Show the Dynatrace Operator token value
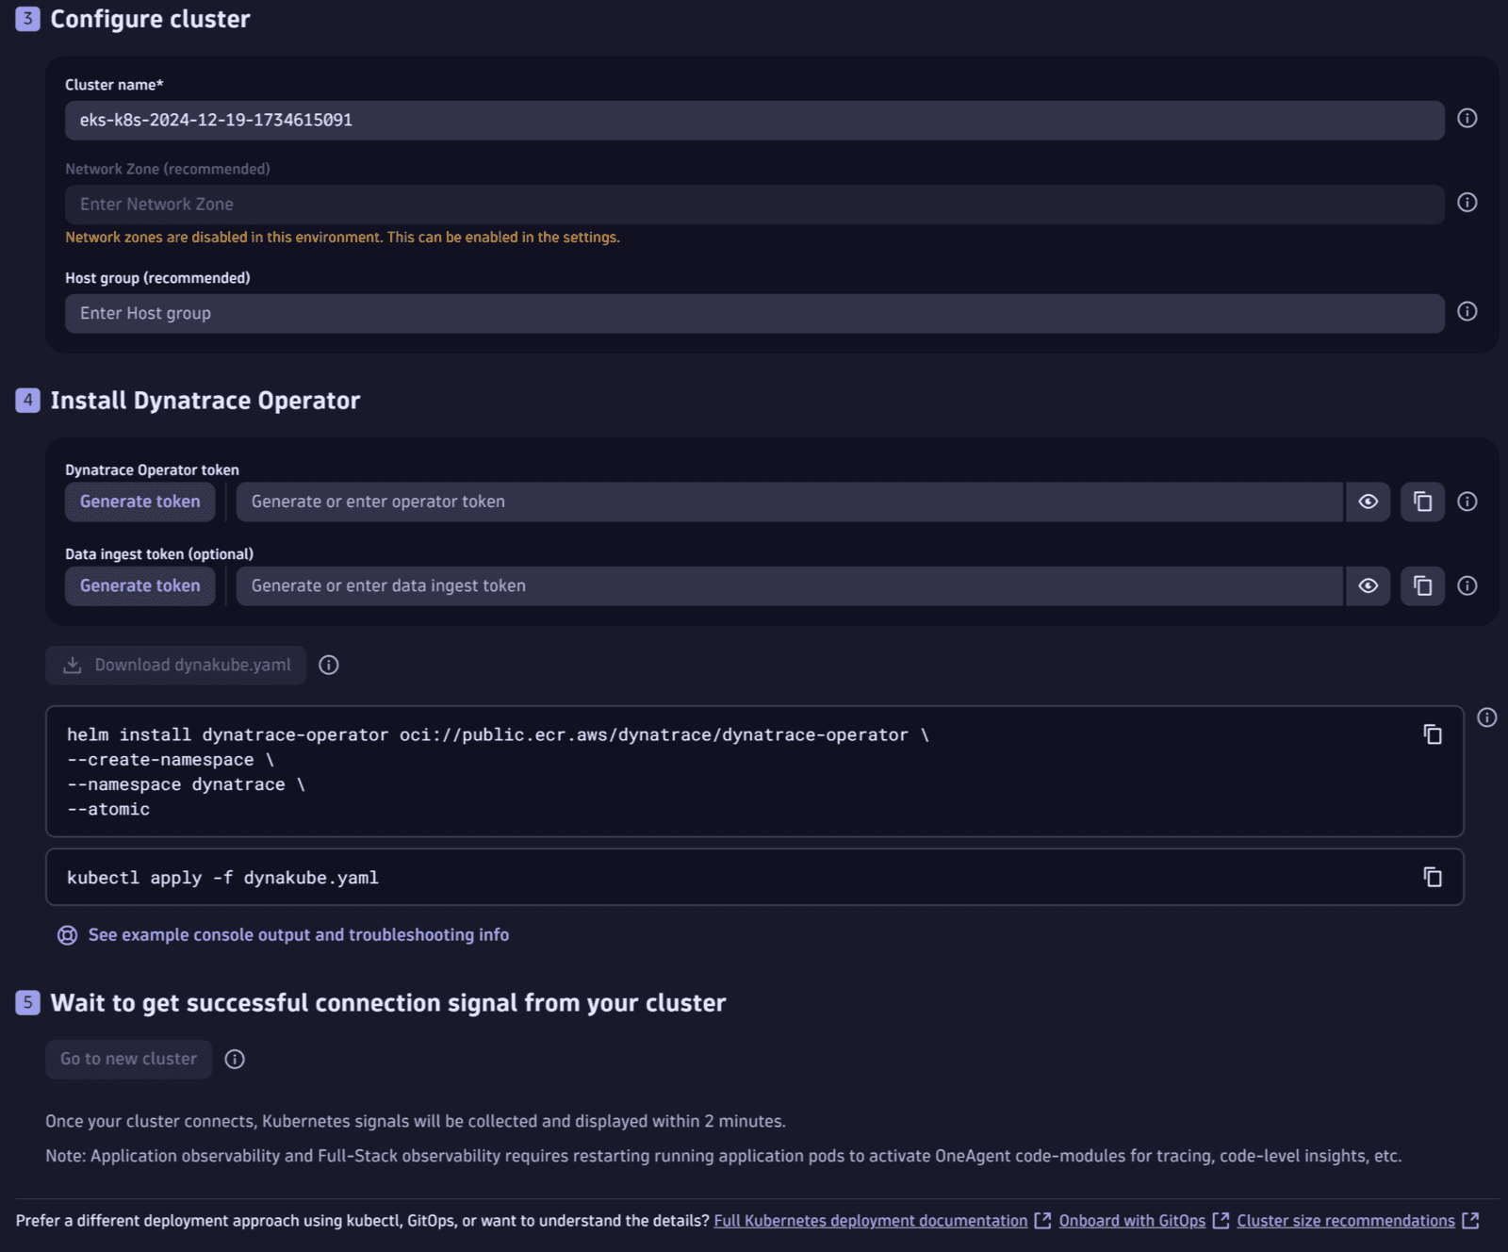 point(1368,502)
